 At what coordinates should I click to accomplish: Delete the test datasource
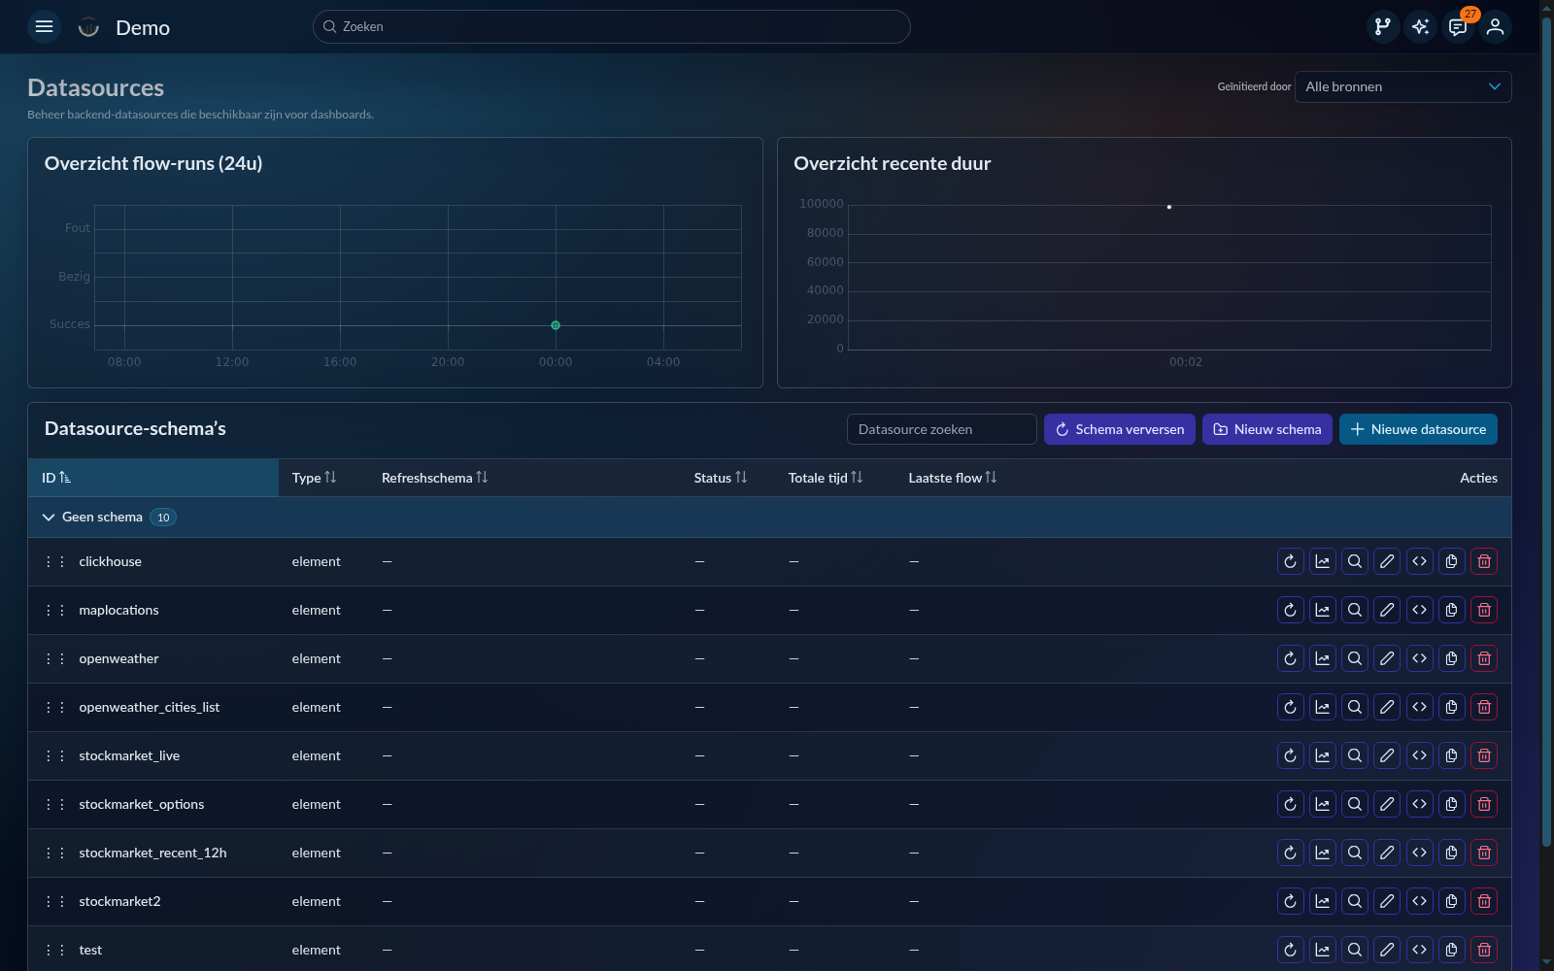(x=1484, y=950)
